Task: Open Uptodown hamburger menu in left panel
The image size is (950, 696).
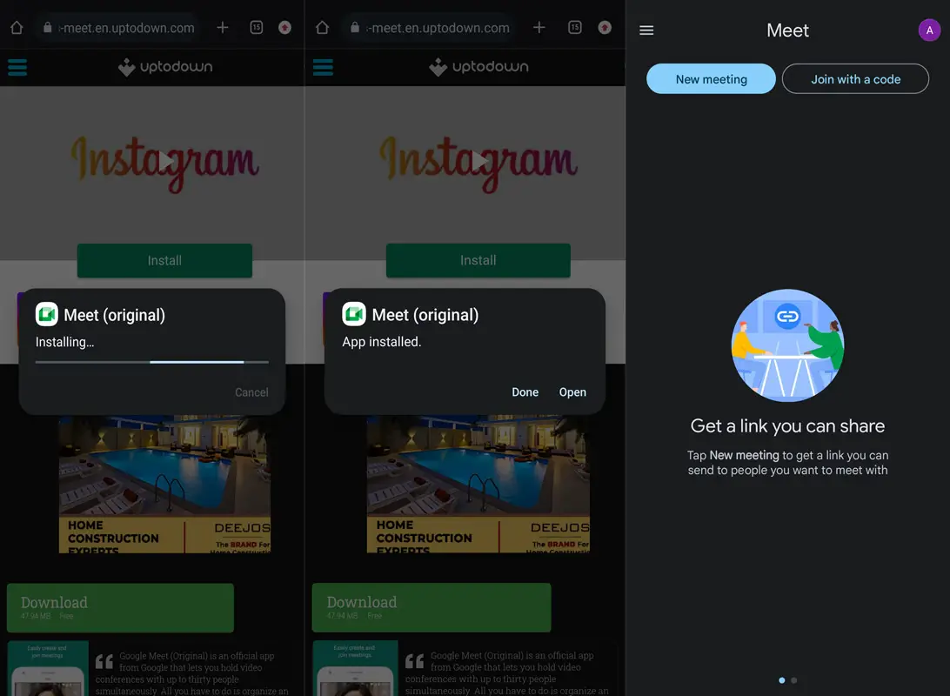Action: [x=17, y=67]
